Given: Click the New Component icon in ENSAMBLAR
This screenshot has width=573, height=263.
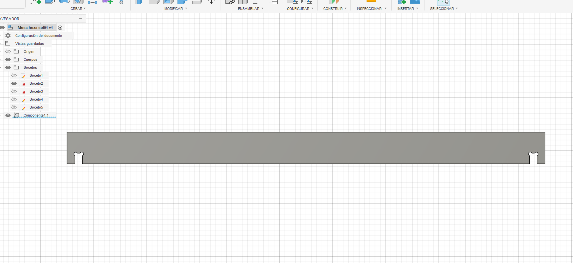Looking at the screenshot, I should click(x=243, y=2).
